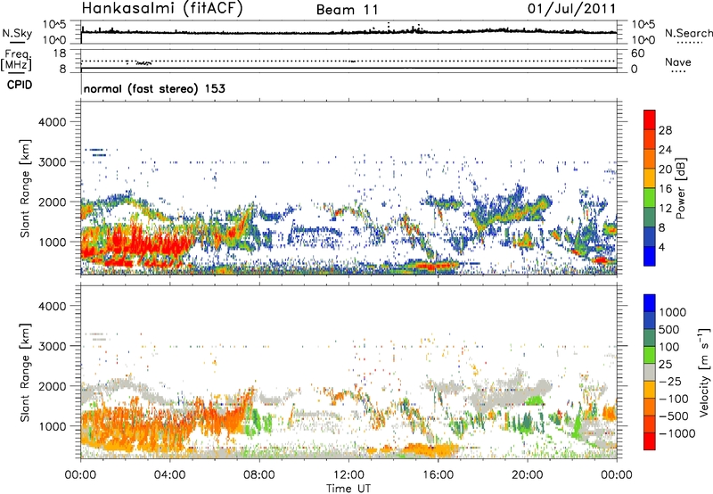Click the '16' tick on Power colorbar
Viewport: 713px width, 494px height.
coord(665,189)
